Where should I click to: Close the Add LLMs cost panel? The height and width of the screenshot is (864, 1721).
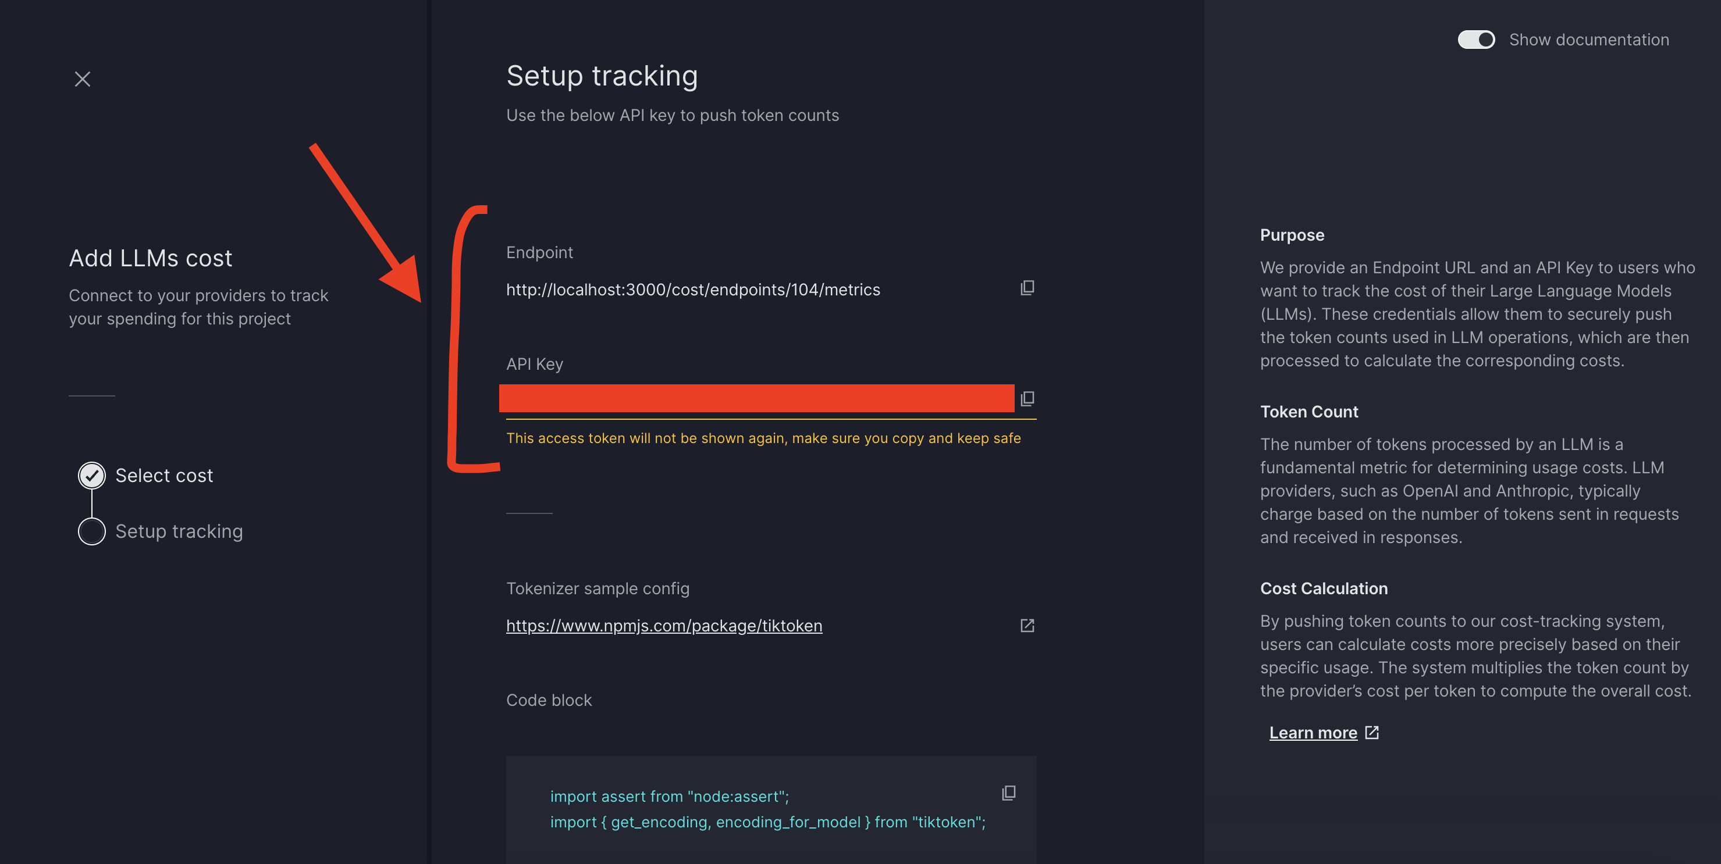click(x=81, y=79)
